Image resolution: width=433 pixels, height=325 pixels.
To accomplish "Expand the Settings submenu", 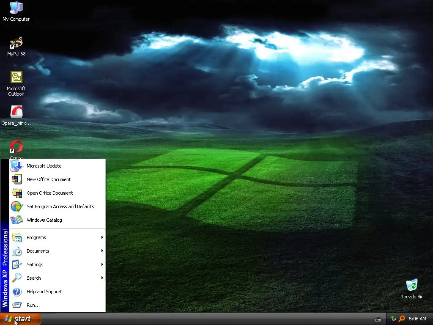I will [58, 264].
